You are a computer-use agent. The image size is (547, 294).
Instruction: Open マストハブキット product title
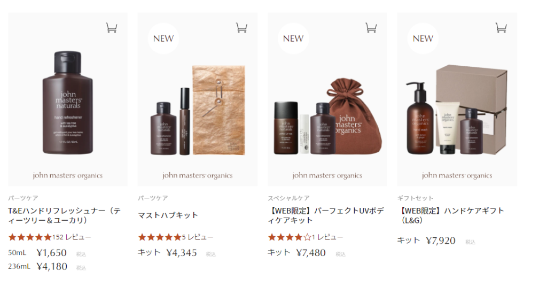click(168, 215)
